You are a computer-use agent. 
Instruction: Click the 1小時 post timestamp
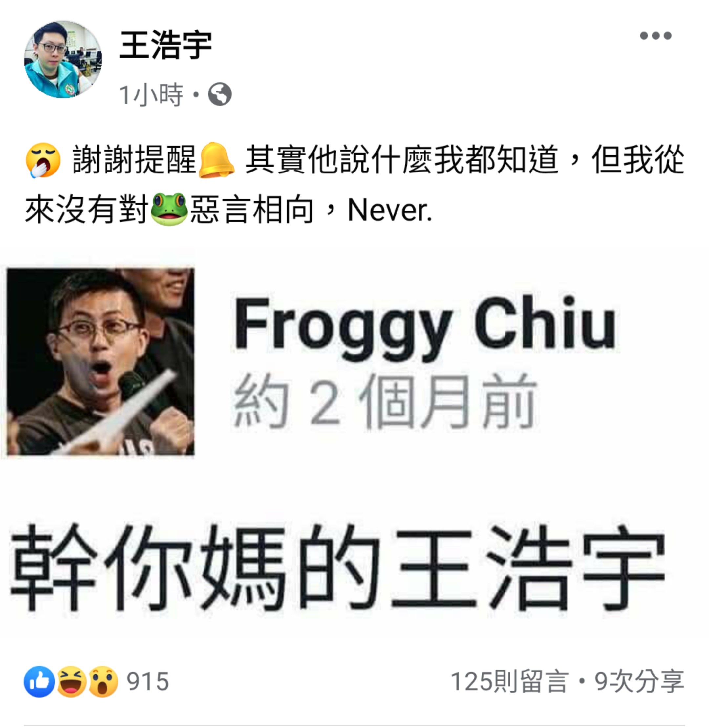151,94
